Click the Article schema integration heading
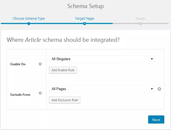 point(63,40)
